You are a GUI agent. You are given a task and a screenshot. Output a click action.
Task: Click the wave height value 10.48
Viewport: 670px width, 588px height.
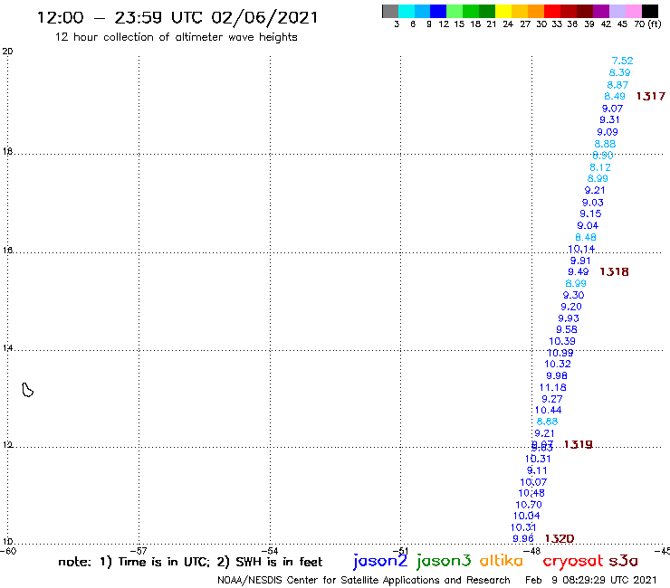click(x=531, y=493)
